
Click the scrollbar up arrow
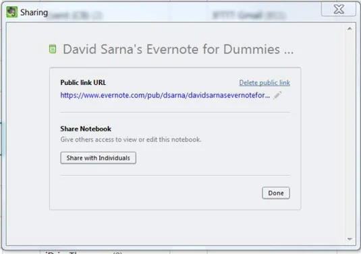(350, 28)
